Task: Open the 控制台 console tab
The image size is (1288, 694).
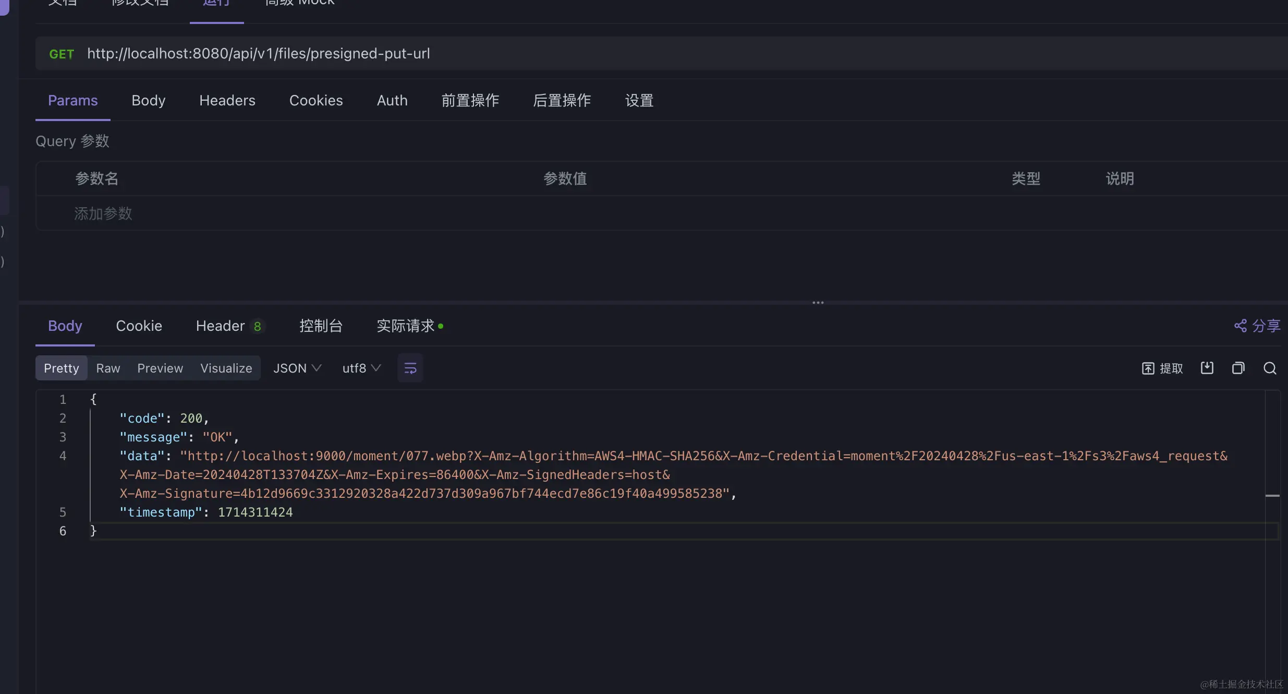Action: pyautogui.click(x=321, y=326)
